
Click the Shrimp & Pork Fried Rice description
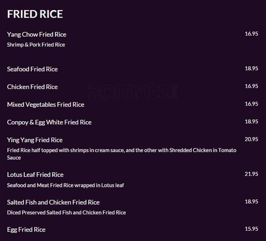[x=36, y=45]
